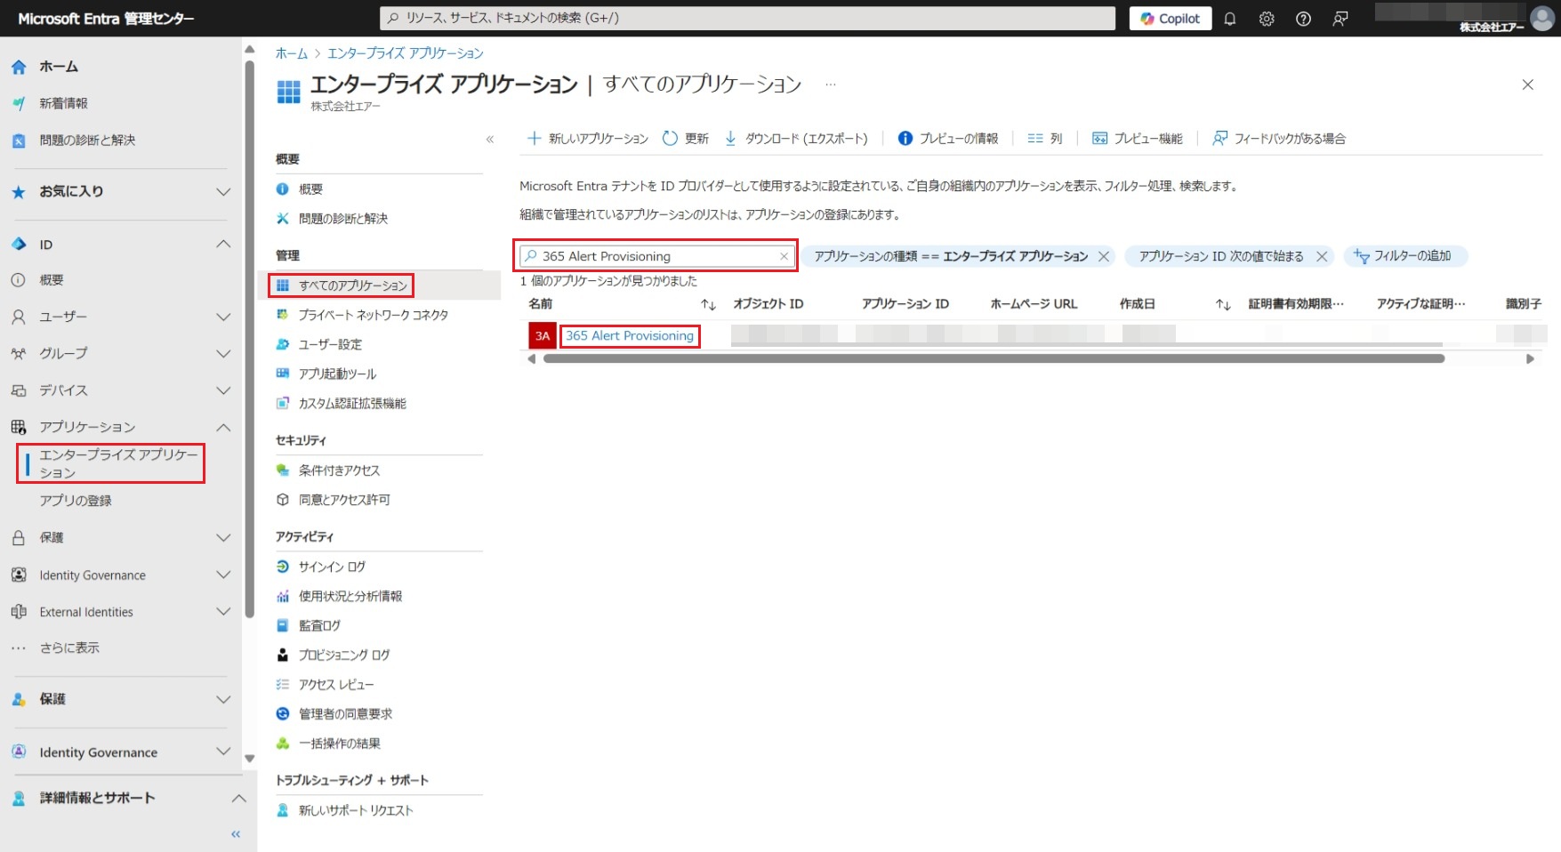Click the help question mark icon
Screen dimensions: 1561x852
coord(1303,19)
